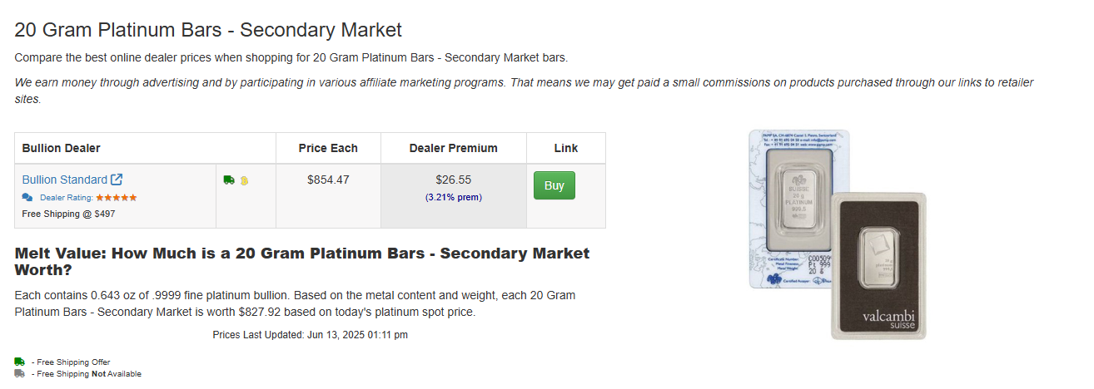Click the chat bubbles icon before Dealer Rating
This screenshot has width=1094, height=389.
[27, 198]
